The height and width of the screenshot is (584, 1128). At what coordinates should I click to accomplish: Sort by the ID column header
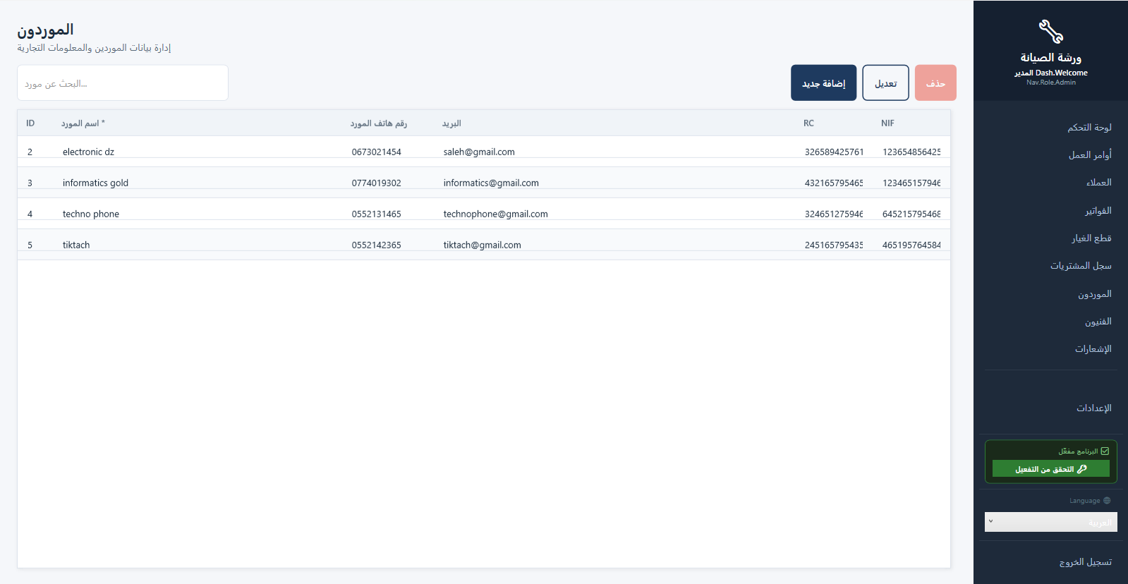pyautogui.click(x=30, y=123)
